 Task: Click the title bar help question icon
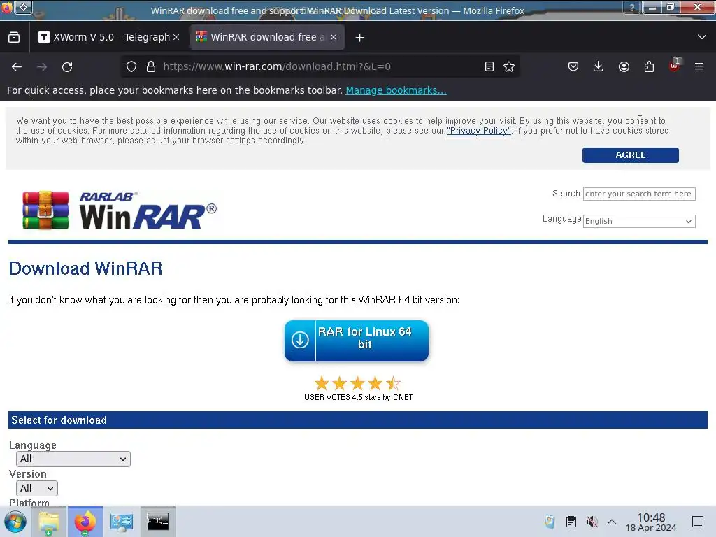pos(632,7)
